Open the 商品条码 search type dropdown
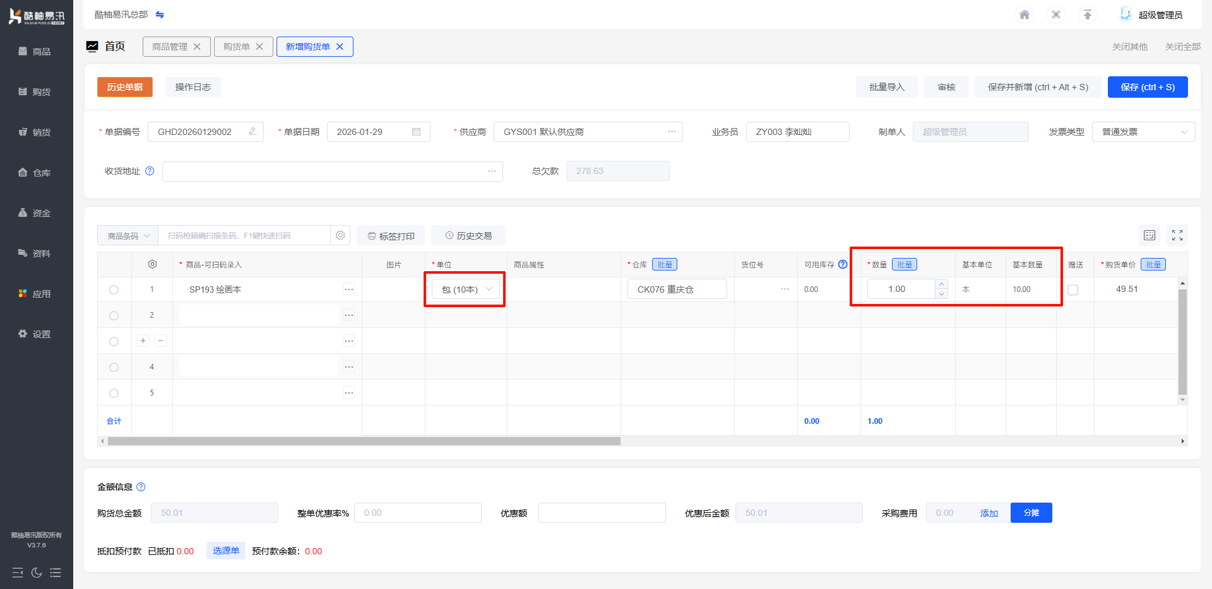 click(128, 236)
